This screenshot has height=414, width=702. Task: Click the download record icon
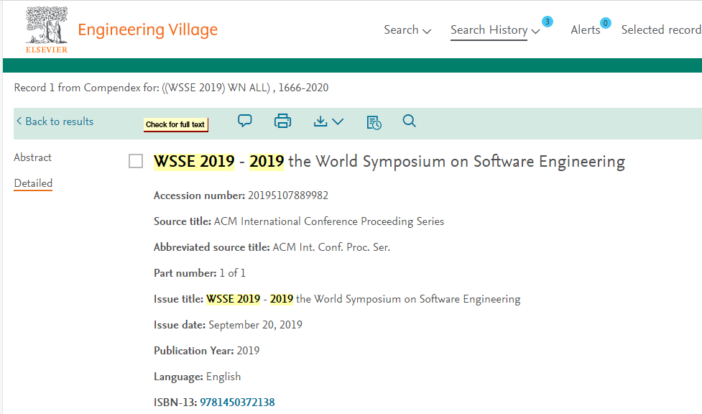(x=320, y=121)
